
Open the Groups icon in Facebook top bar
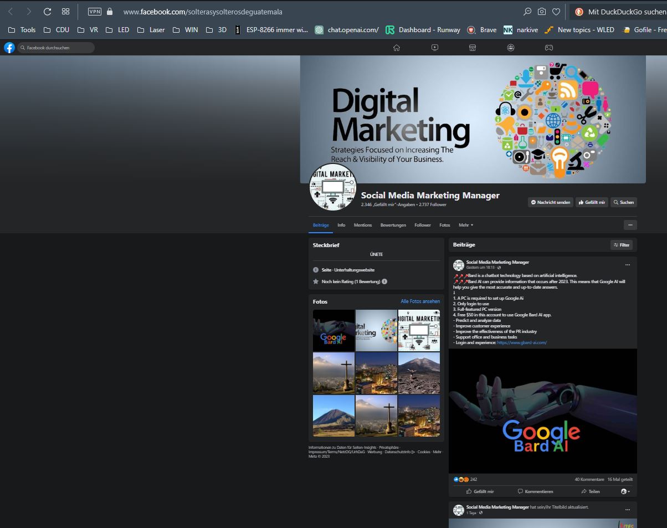(x=511, y=48)
